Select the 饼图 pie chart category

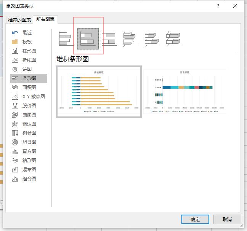[29, 69]
